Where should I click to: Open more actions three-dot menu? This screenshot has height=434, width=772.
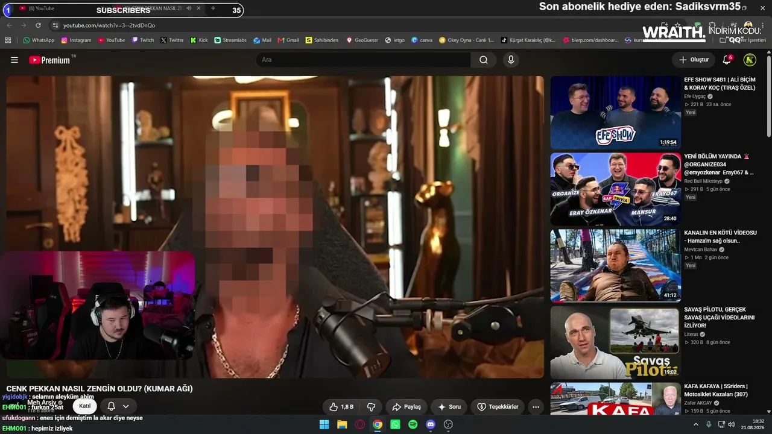click(536, 407)
